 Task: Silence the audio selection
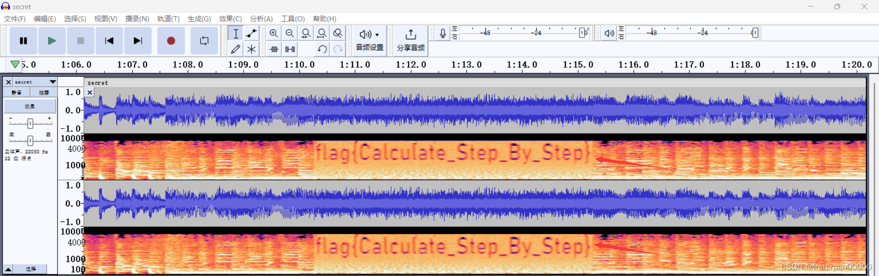tap(290, 49)
